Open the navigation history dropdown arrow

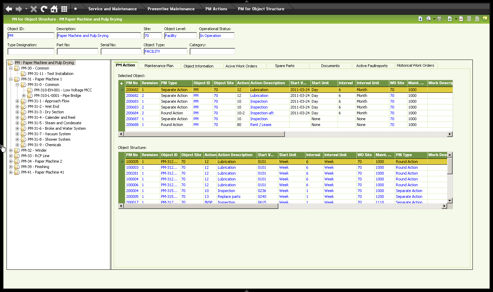[x=26, y=9]
